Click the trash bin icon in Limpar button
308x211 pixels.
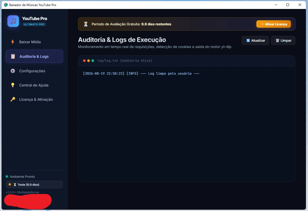point(277,41)
